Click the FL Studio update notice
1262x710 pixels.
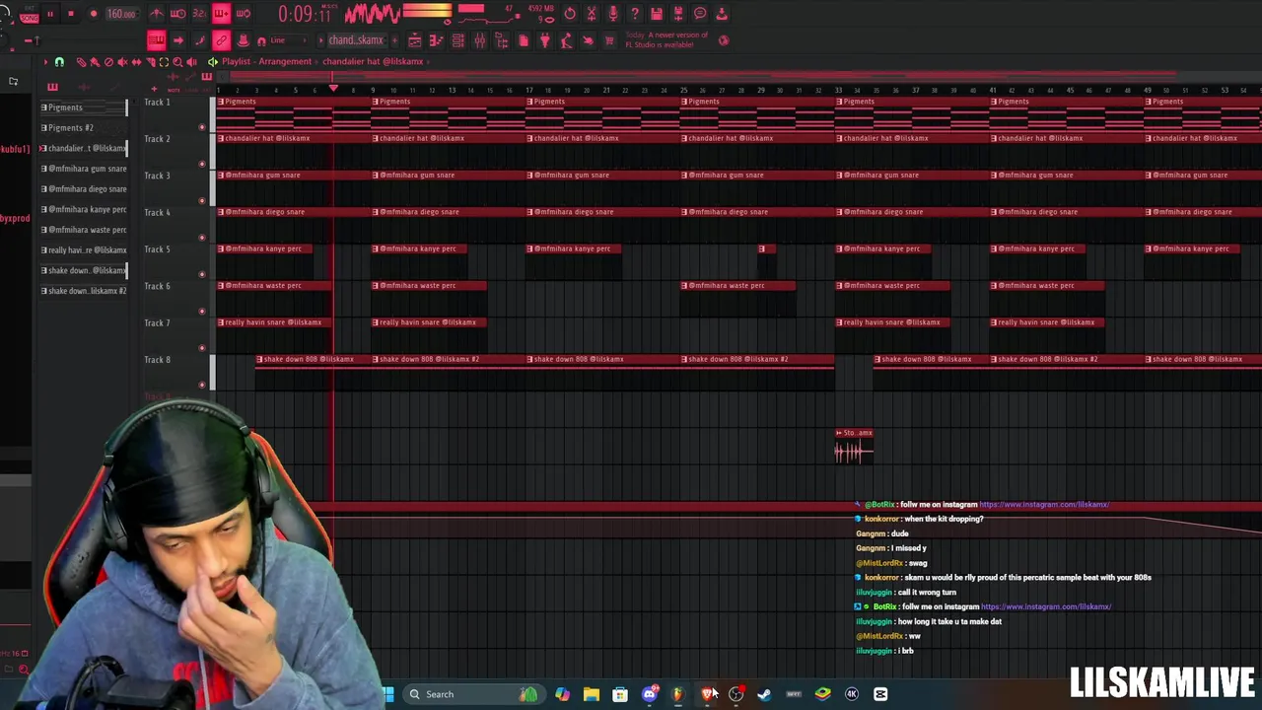click(666, 39)
